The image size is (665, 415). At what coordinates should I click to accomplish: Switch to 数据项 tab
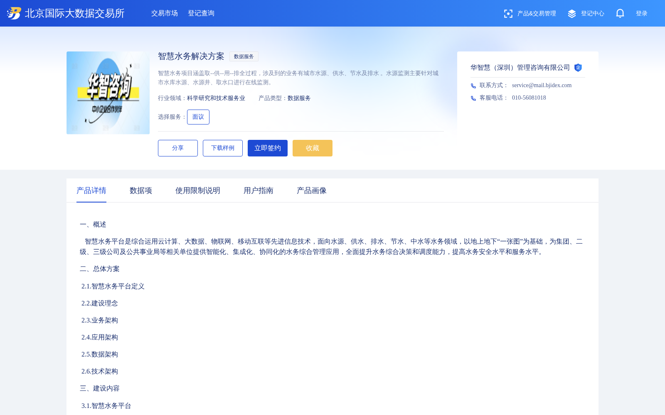[x=141, y=190]
